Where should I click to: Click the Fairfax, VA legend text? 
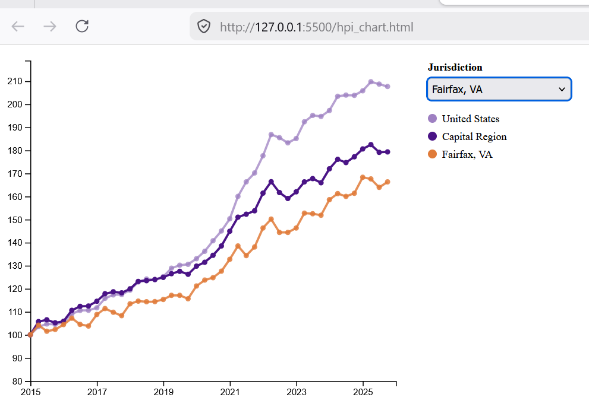[467, 154]
